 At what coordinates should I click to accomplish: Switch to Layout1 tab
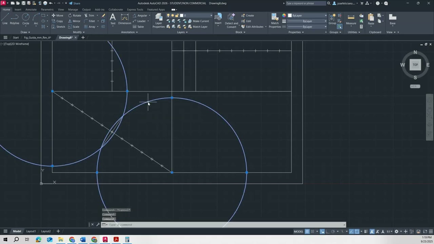(31, 231)
